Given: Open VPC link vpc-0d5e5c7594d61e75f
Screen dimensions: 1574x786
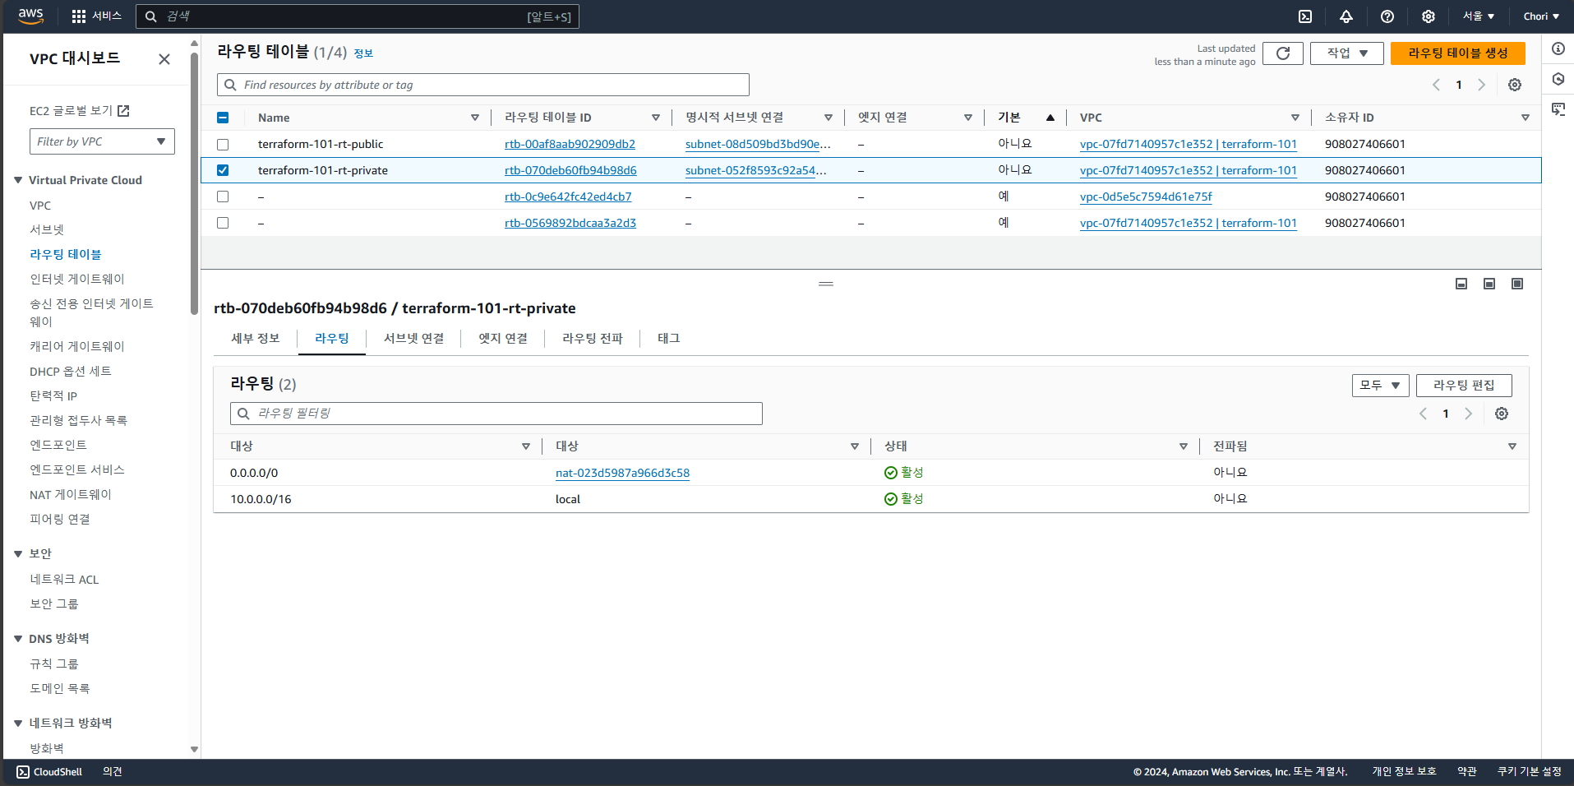Looking at the screenshot, I should 1146,196.
